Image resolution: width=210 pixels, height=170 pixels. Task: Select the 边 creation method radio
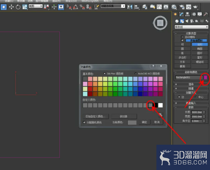(179, 97)
